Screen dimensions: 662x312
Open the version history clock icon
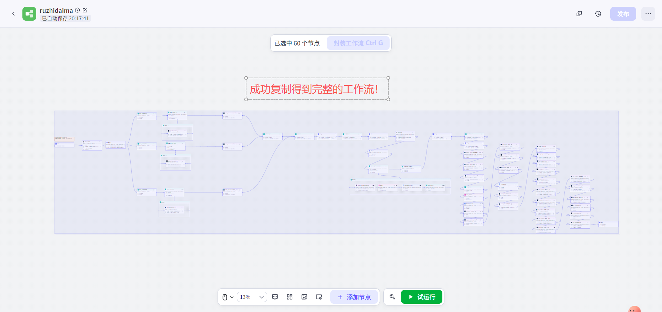[x=598, y=14]
